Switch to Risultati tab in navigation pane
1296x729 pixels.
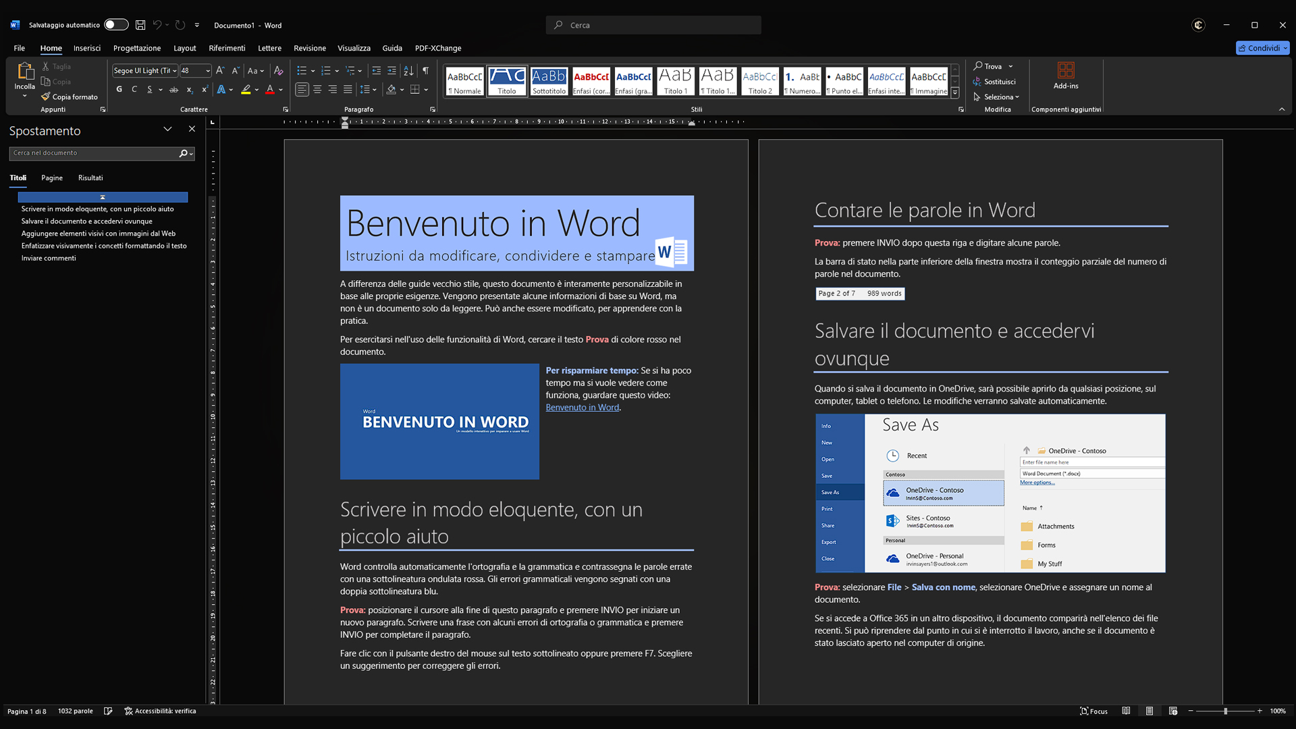click(90, 178)
